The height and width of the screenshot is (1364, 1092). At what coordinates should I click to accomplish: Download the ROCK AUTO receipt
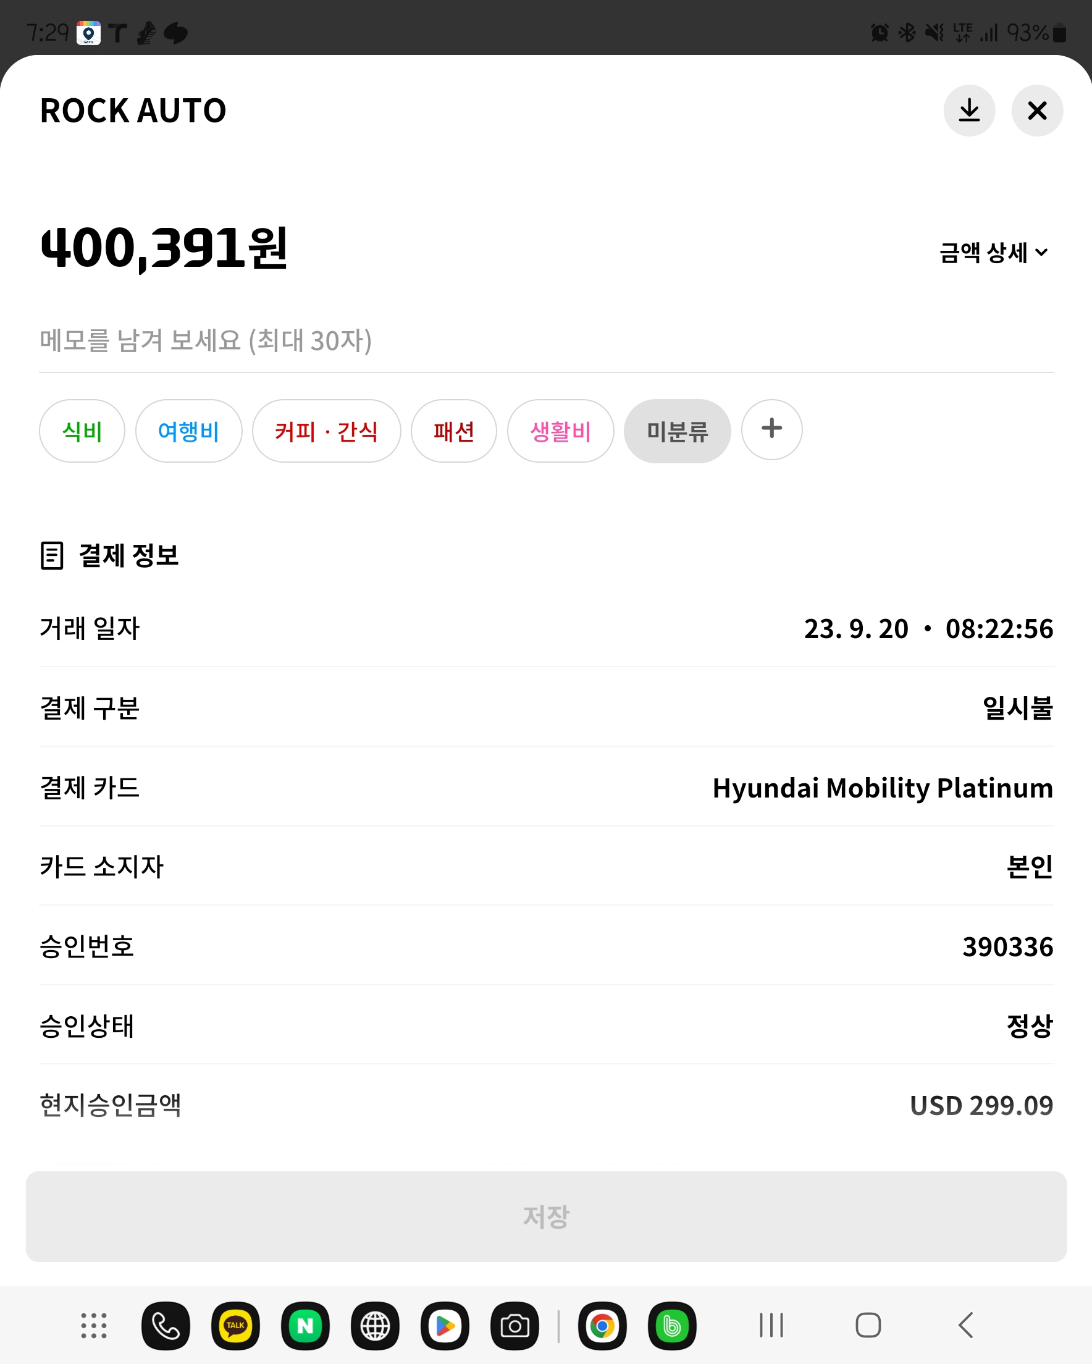pyautogui.click(x=968, y=111)
